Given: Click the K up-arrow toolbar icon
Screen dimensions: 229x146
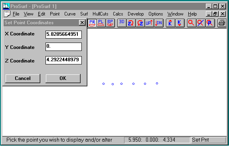Looking at the screenshot, I should pyautogui.click(x=170, y=23).
